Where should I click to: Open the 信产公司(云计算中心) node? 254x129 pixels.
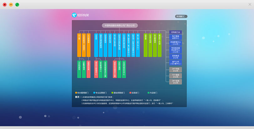[x=175, y=63]
